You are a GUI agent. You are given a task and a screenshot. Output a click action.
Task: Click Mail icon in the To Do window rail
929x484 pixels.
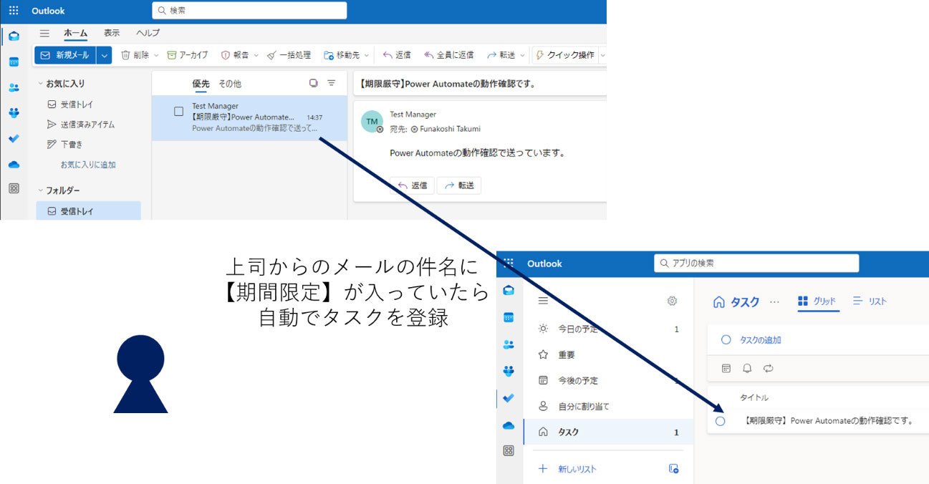coord(509,290)
